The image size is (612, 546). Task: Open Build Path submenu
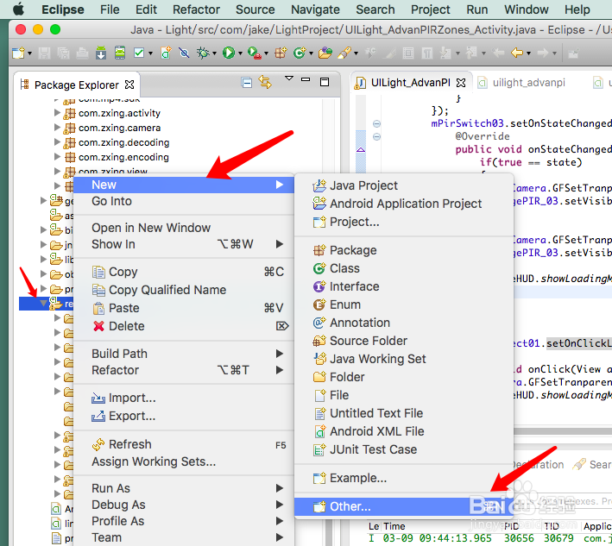pos(184,354)
